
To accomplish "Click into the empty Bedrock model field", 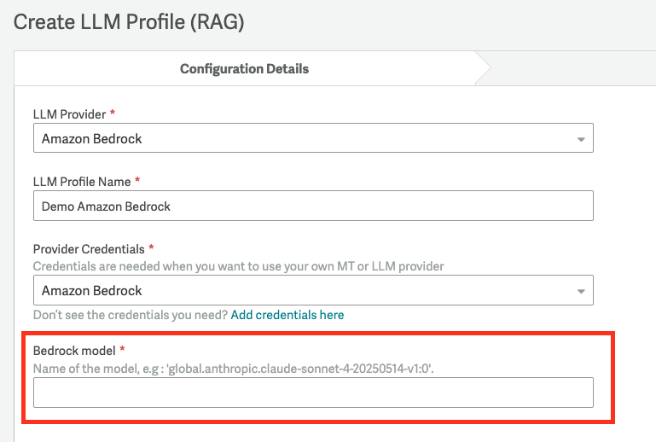I will coord(312,393).
